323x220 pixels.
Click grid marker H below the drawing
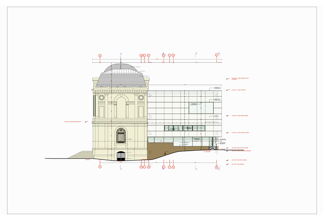(100, 167)
